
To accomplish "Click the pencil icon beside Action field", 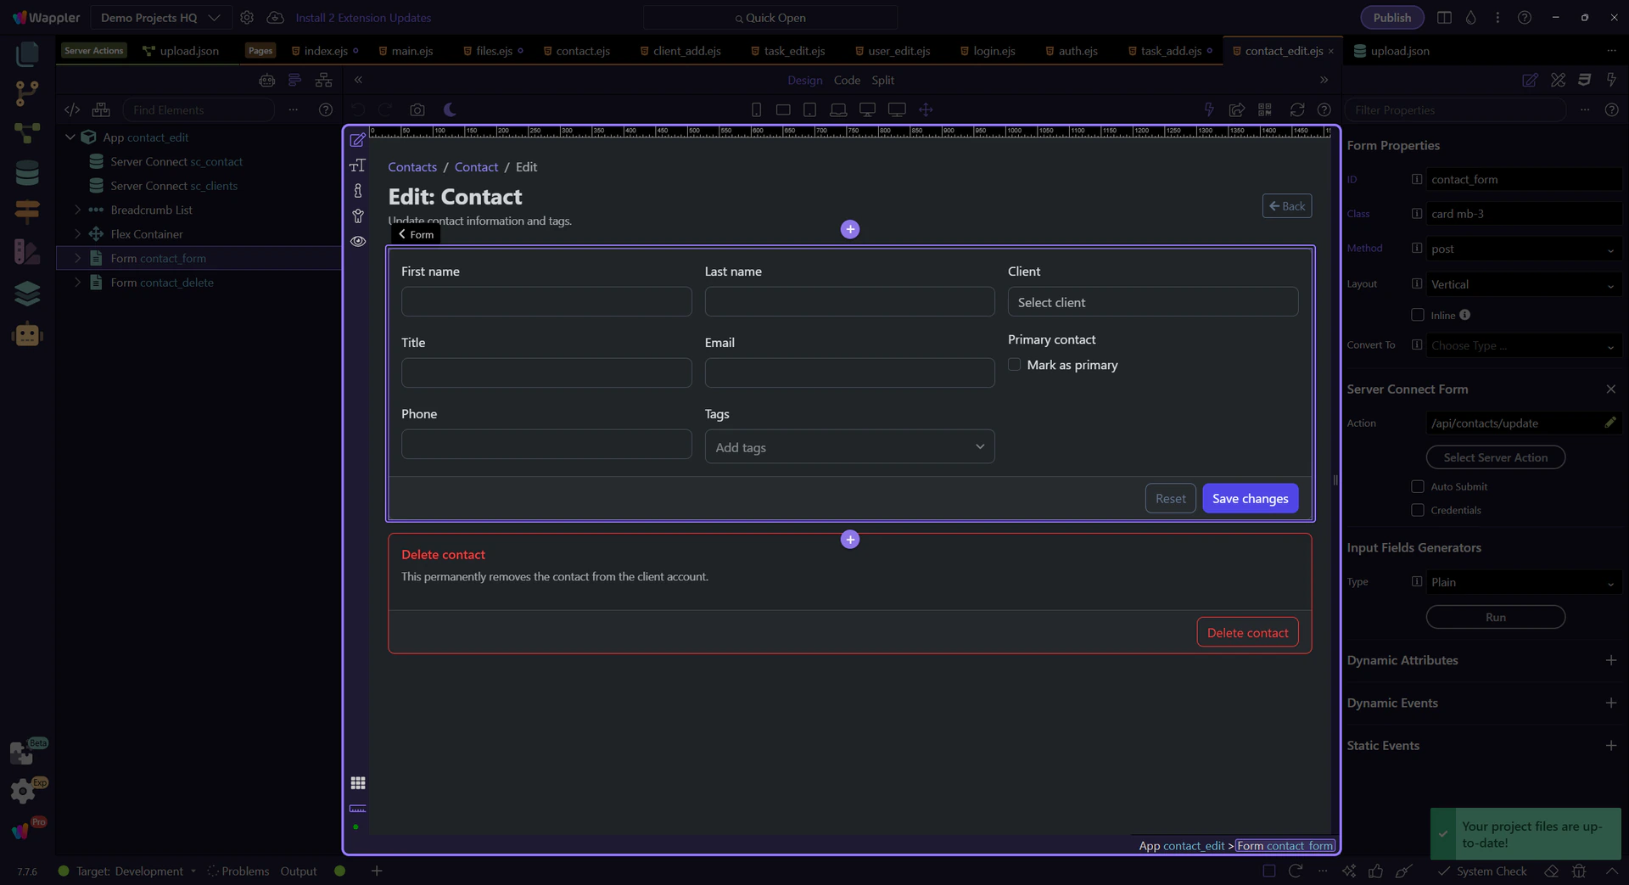I will [1609, 423].
